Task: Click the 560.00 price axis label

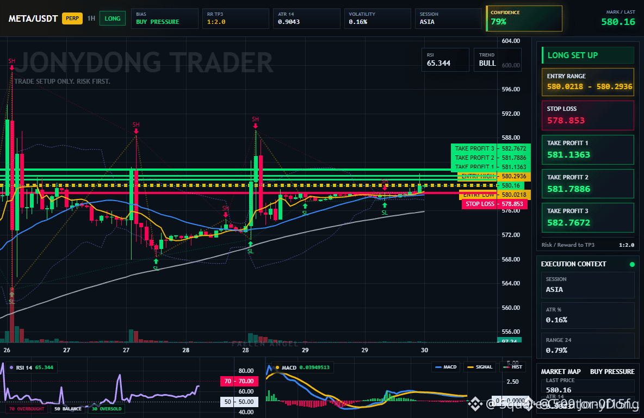Action: pos(511,308)
